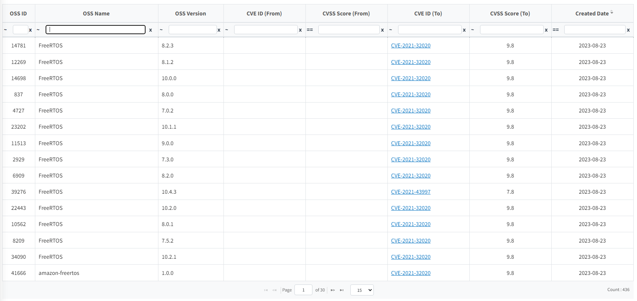Open CVE-2021-32020 link for FreeRTOS 9.0.0

tap(411, 143)
